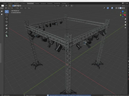The width and height of the screenshot is (129, 96).
Task: Switch to the Animation workspace tab
Action: tap(43, 3)
